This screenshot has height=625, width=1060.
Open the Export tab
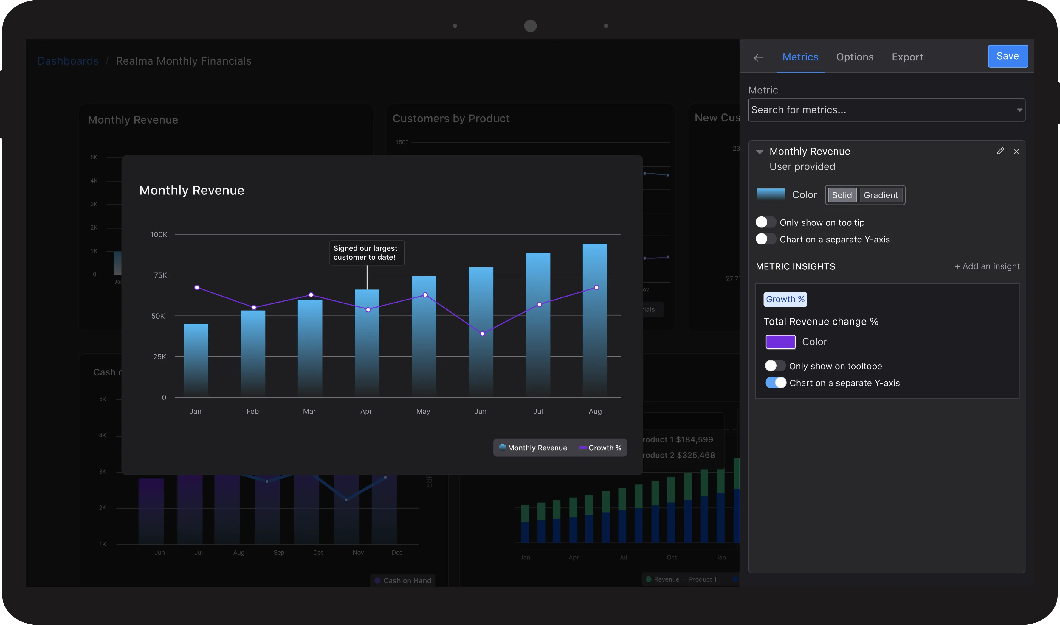pyautogui.click(x=907, y=57)
